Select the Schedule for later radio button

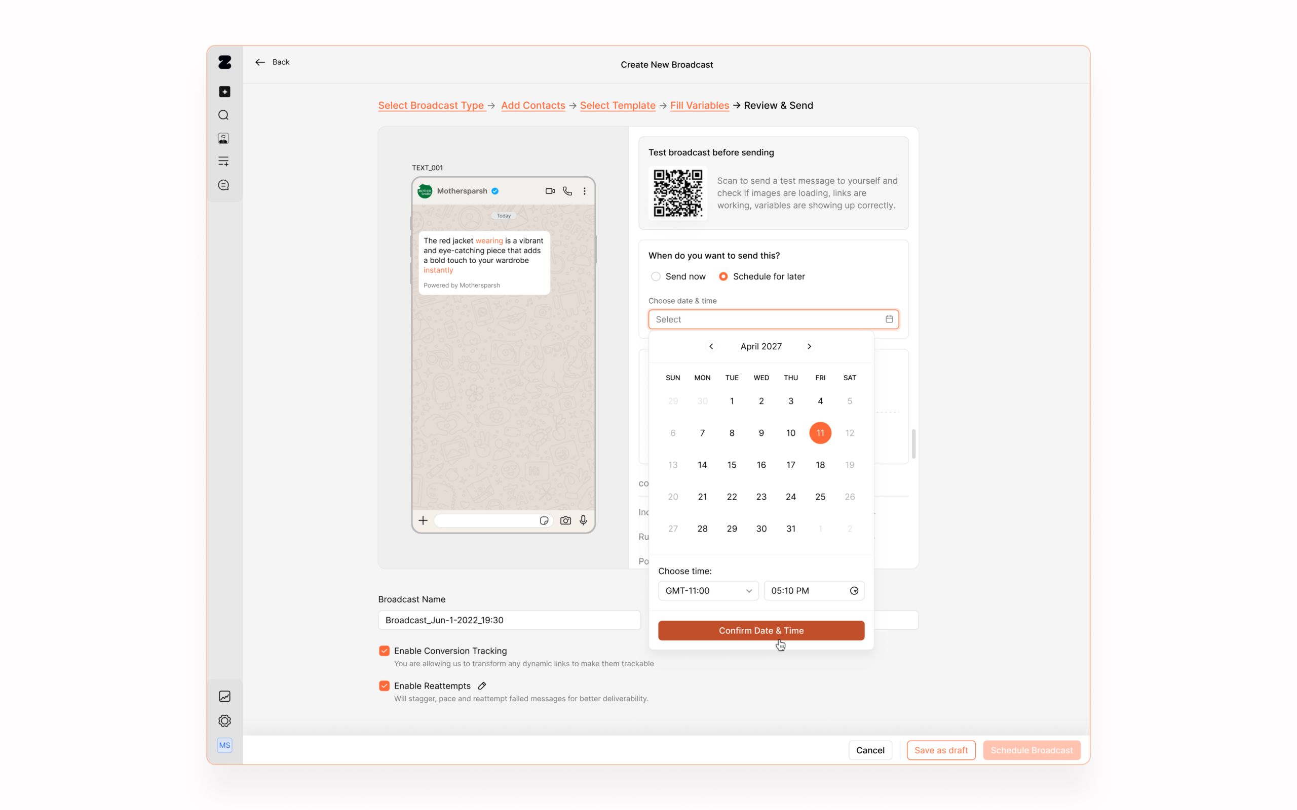click(723, 276)
